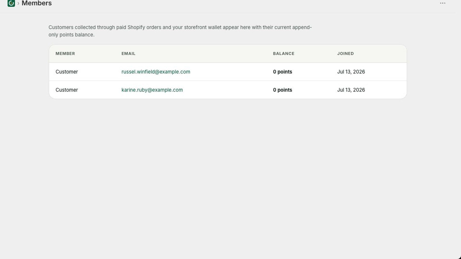The width and height of the screenshot is (461, 259).
Task: Click karine's 0 points balance
Action: click(282, 90)
